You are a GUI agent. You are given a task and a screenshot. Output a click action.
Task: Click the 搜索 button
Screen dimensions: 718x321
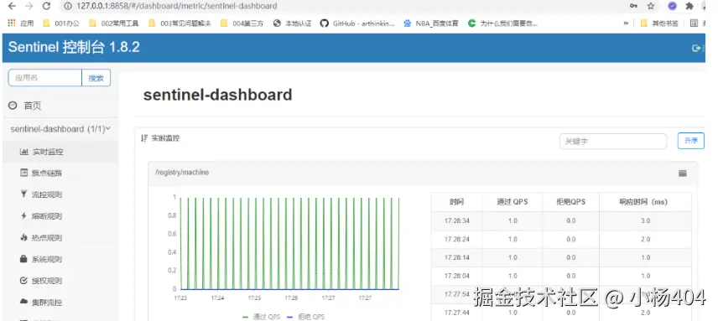tap(96, 78)
